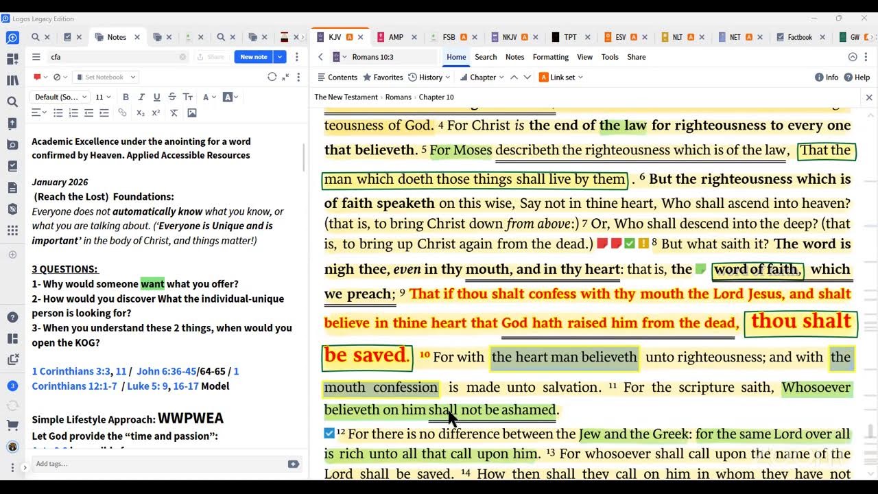Image resolution: width=878 pixels, height=494 pixels.
Task: Open the font text color picker
Action: (x=209, y=97)
